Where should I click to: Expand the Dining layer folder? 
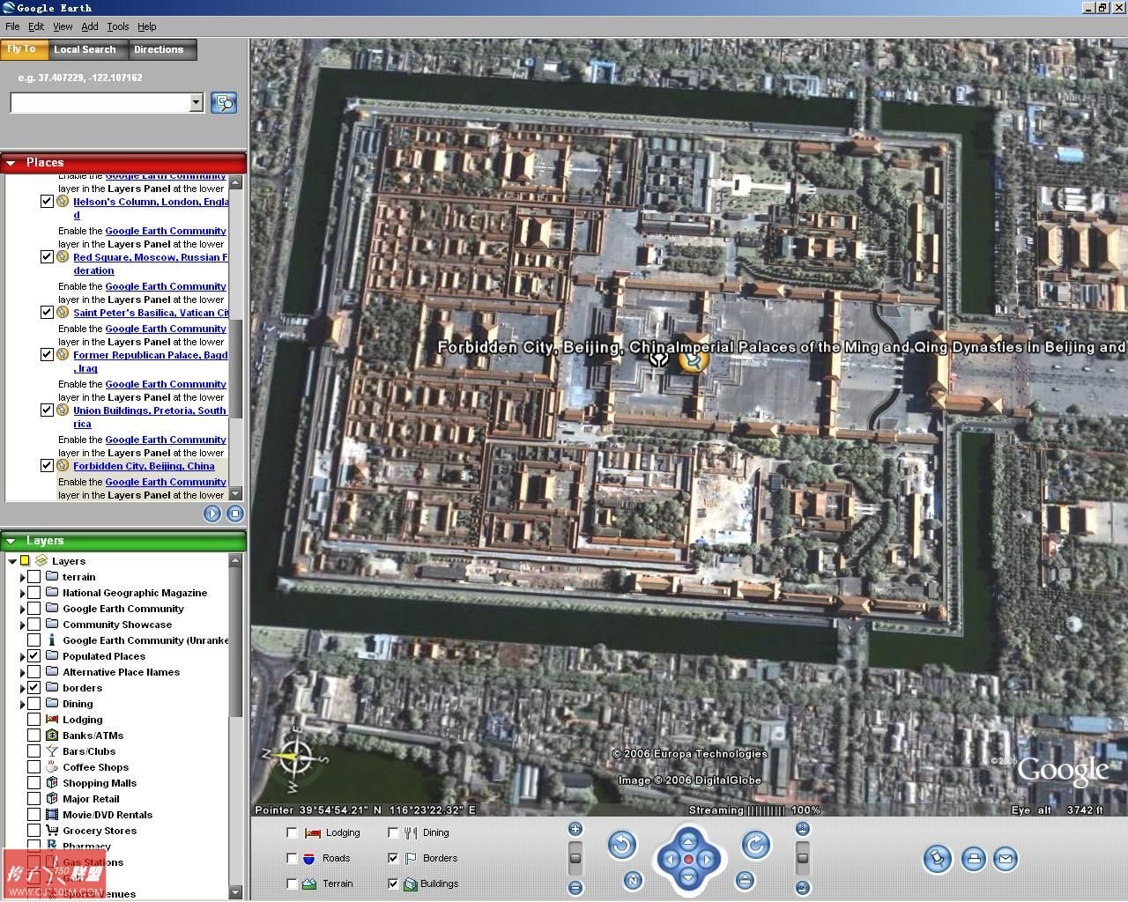(22, 705)
